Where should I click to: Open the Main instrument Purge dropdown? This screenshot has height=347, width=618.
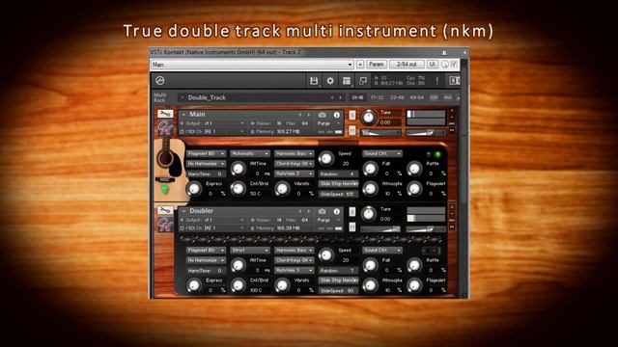pyautogui.click(x=328, y=123)
